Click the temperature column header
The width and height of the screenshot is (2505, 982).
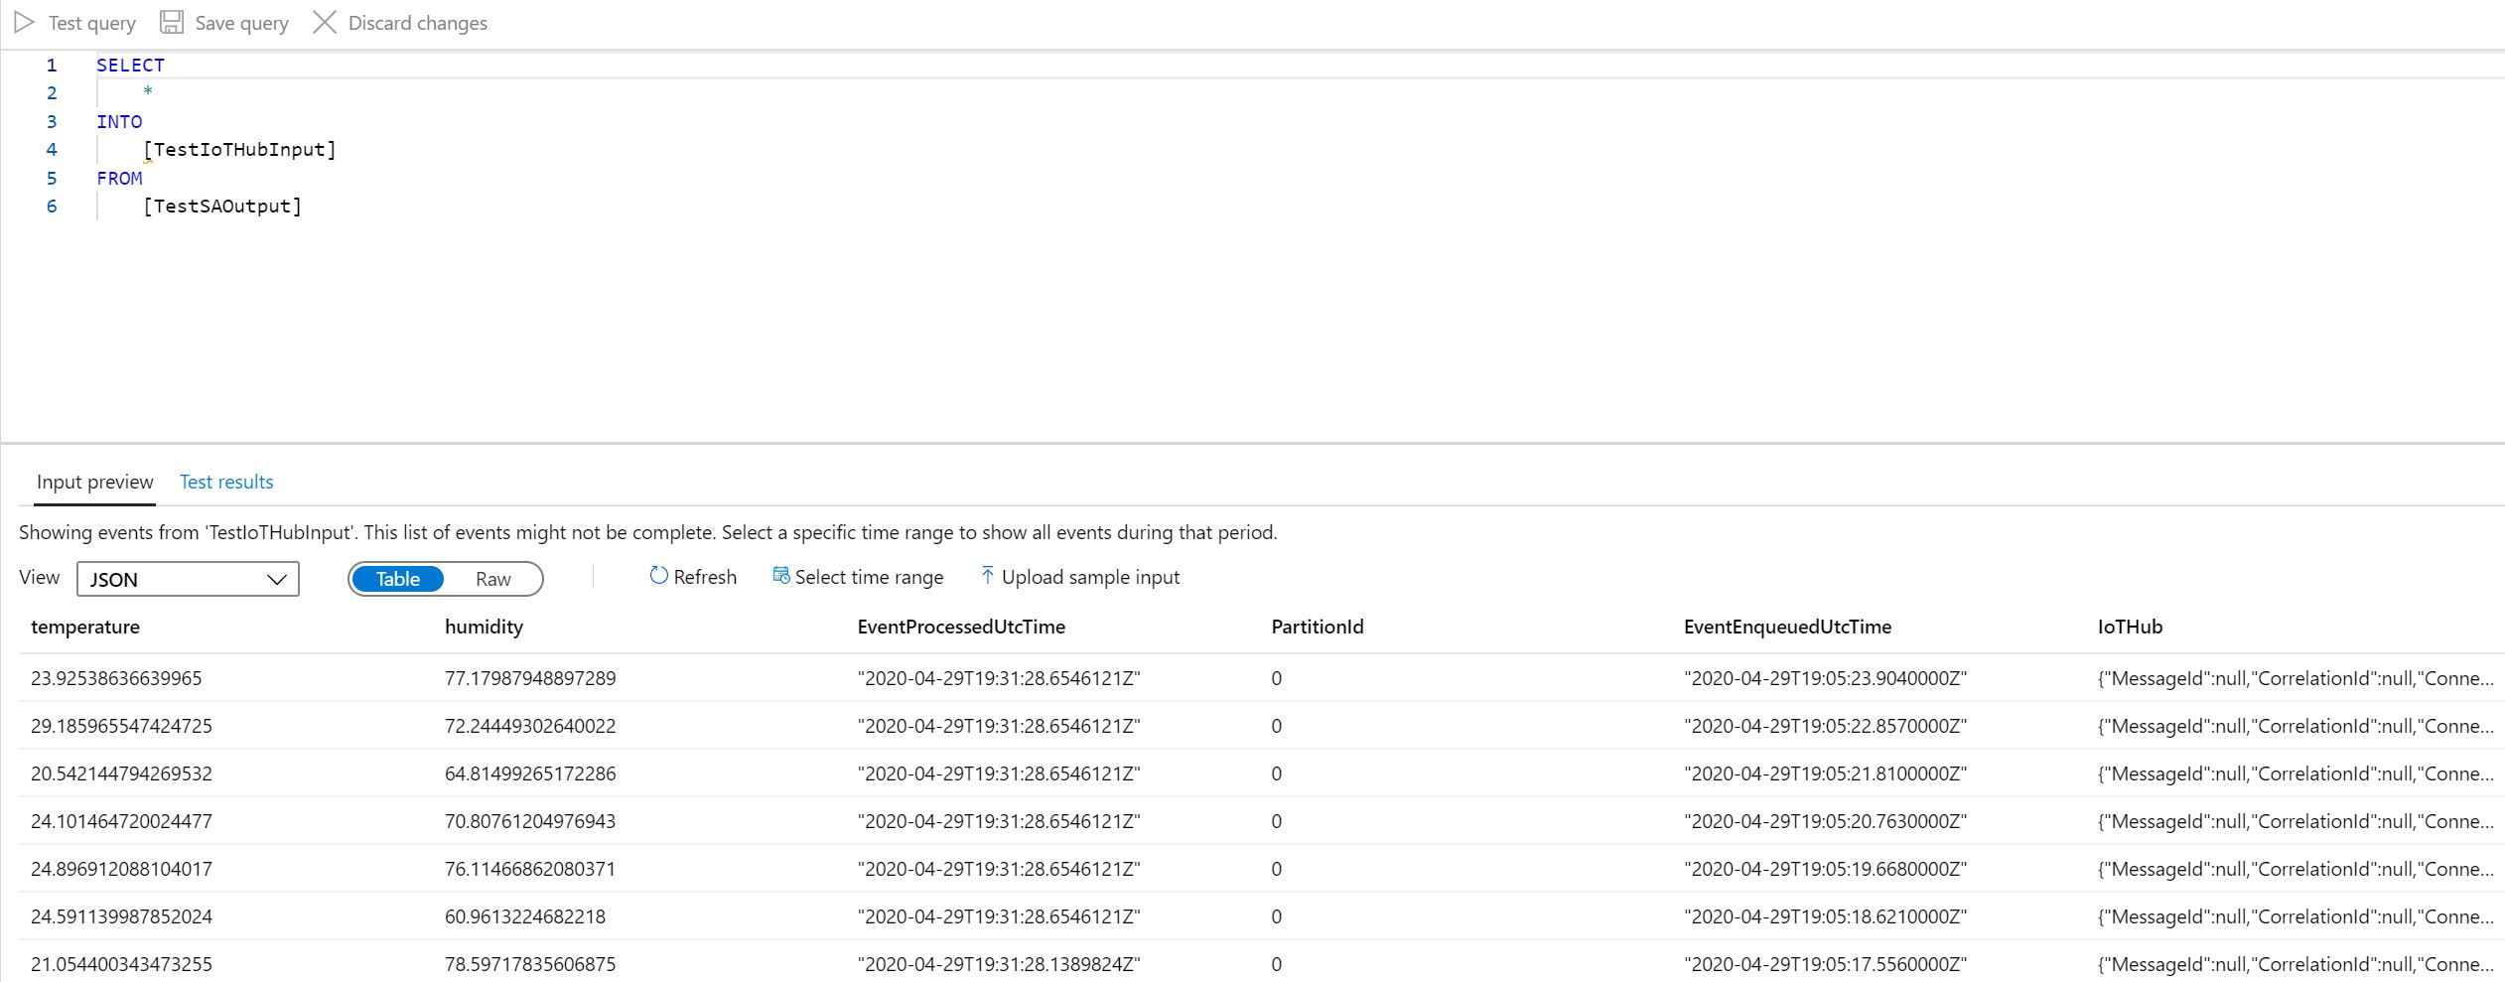pos(86,627)
